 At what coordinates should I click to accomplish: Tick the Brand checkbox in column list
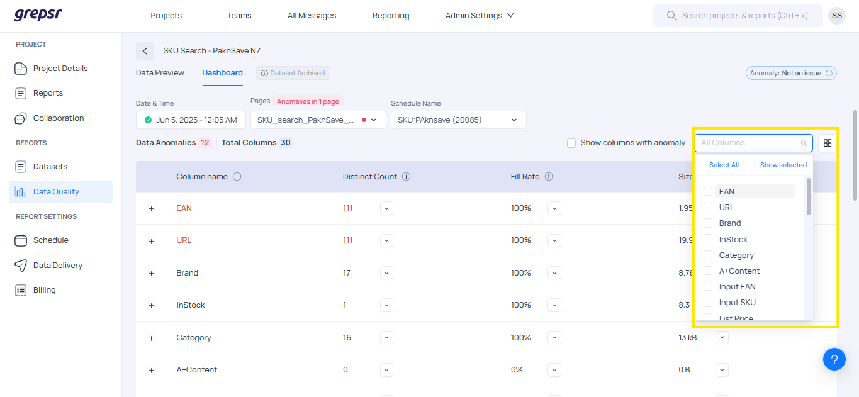click(x=708, y=223)
